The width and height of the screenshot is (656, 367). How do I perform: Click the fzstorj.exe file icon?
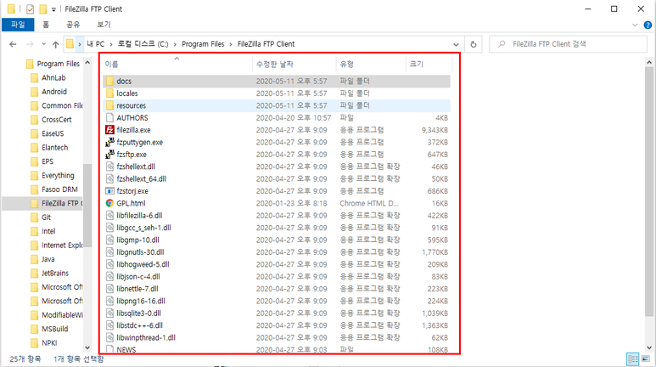pyautogui.click(x=109, y=191)
